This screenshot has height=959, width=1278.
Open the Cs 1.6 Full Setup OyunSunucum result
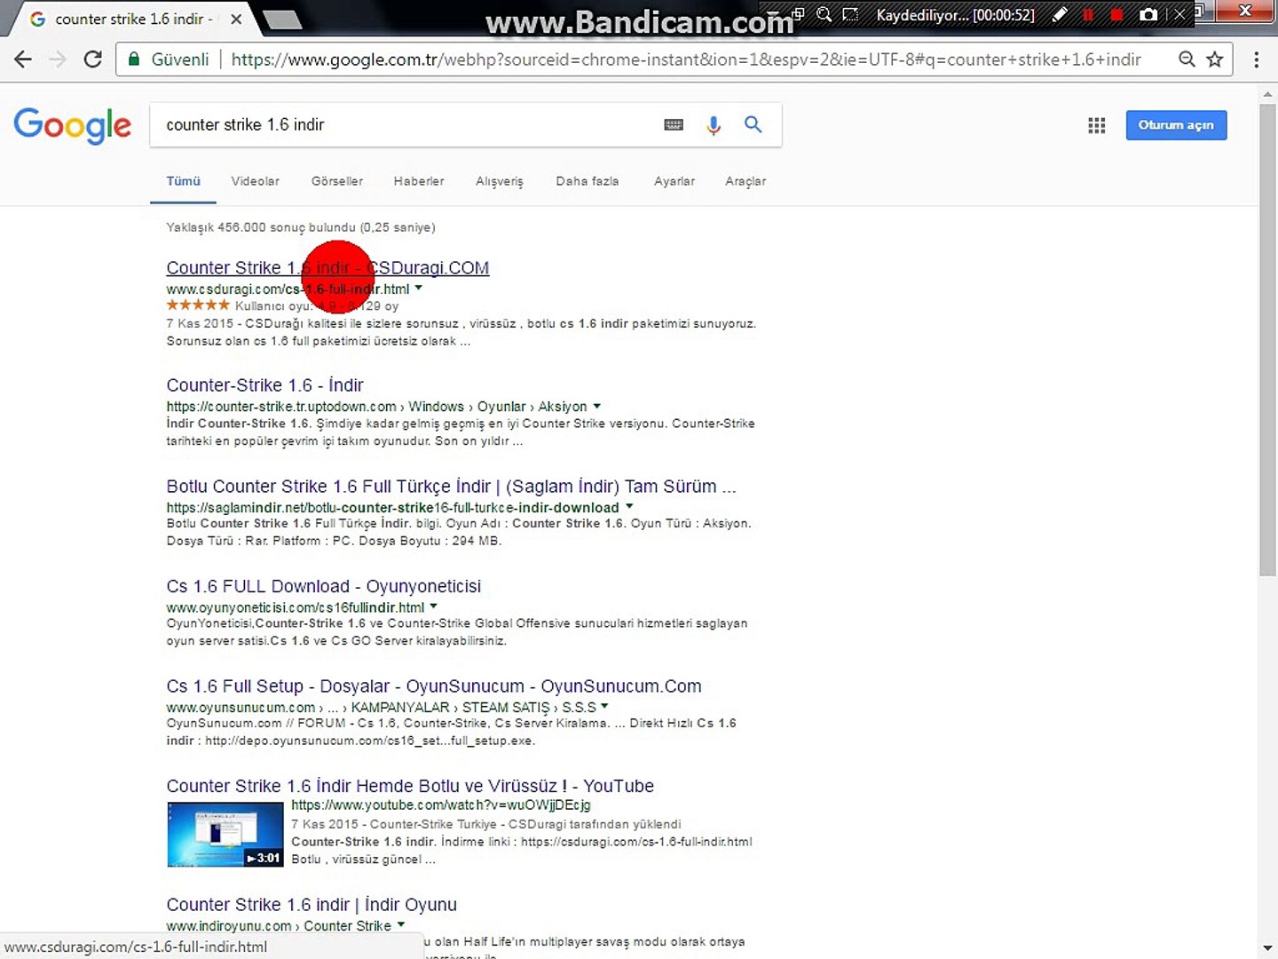pyautogui.click(x=434, y=686)
